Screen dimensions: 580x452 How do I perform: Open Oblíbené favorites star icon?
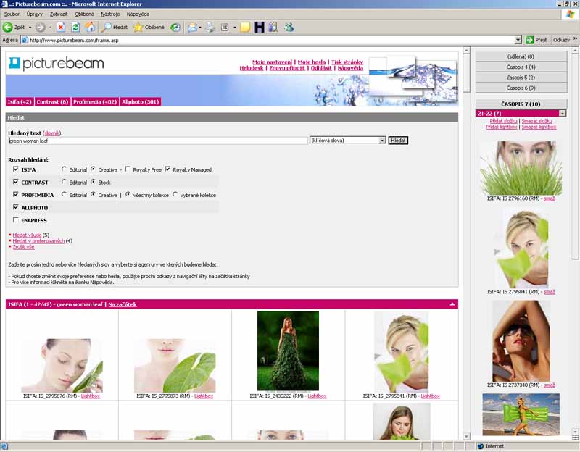pyautogui.click(x=138, y=27)
